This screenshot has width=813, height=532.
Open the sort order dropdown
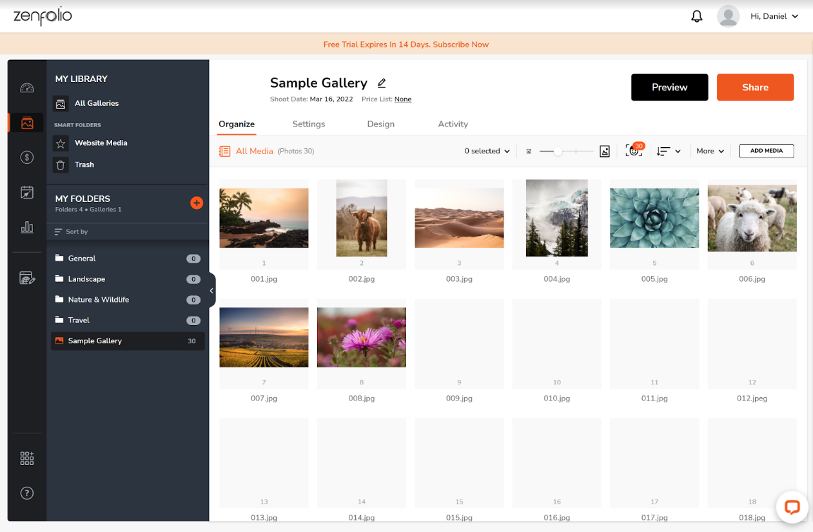coord(669,151)
